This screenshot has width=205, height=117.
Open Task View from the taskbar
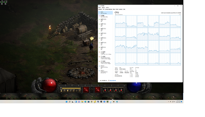point(73,102)
